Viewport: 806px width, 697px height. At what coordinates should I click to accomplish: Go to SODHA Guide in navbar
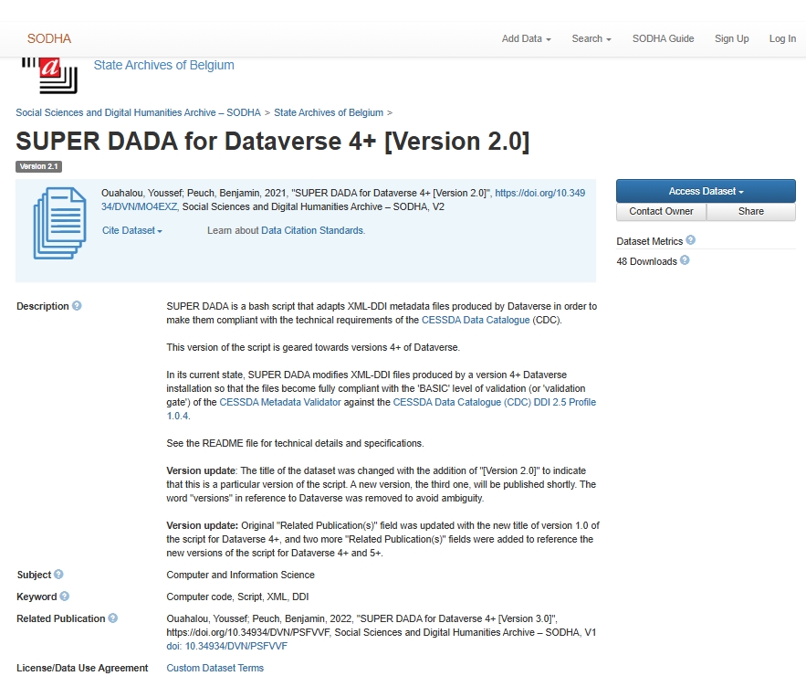pyautogui.click(x=663, y=38)
